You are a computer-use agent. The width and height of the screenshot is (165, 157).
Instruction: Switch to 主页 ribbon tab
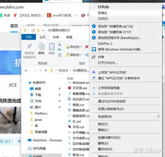43,37
